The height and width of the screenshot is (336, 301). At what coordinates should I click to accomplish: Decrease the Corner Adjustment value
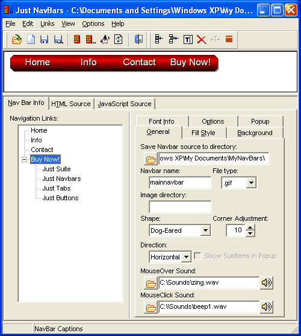(x=250, y=233)
